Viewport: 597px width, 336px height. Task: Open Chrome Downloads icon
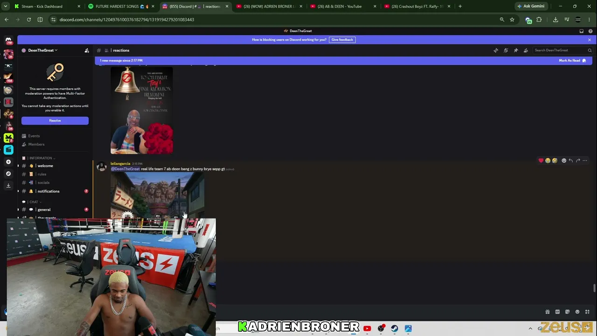pos(555,20)
